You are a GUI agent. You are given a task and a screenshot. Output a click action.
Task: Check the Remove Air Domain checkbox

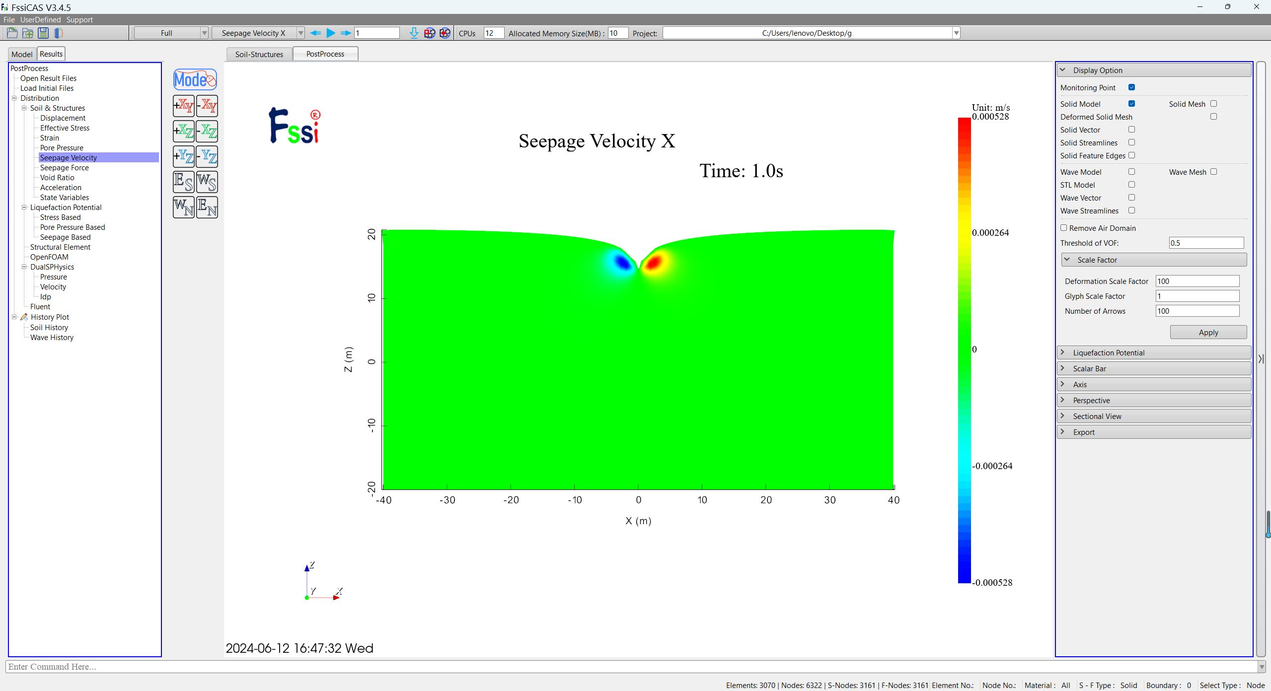pos(1063,228)
